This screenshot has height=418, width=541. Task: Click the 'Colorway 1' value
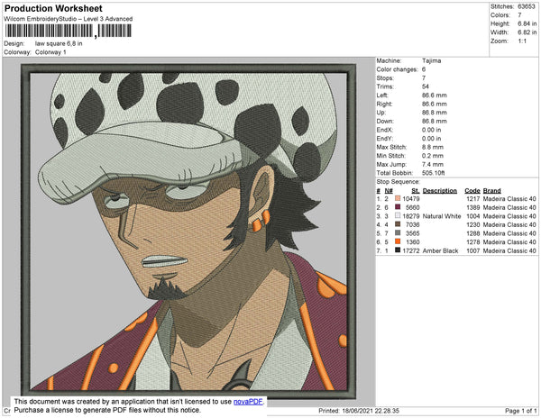point(50,52)
